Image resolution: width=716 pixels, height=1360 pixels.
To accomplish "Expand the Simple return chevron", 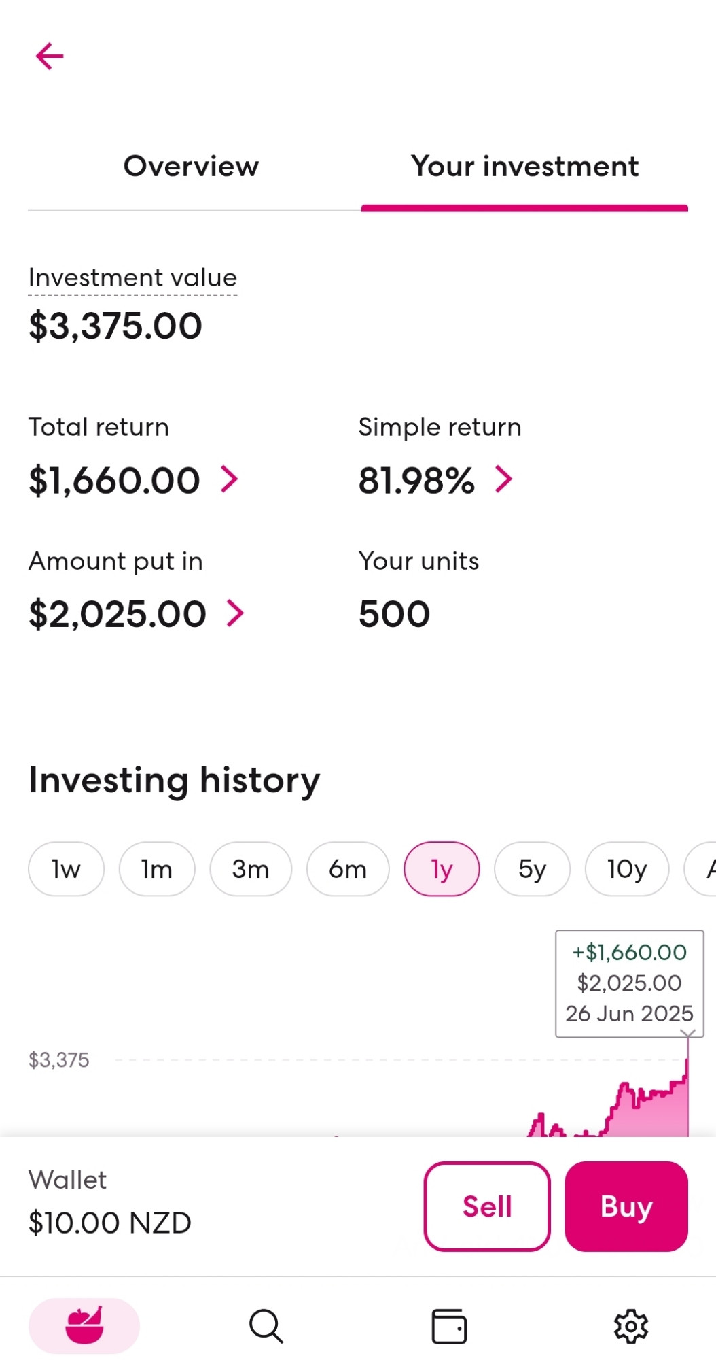I will 503,479.
